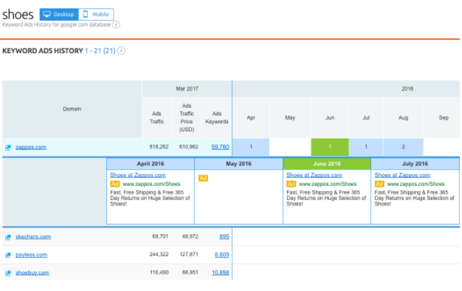This screenshot has height=291, width=462.
Task: Click skechers.com ads traffic value 69,701
Action: pos(160,236)
